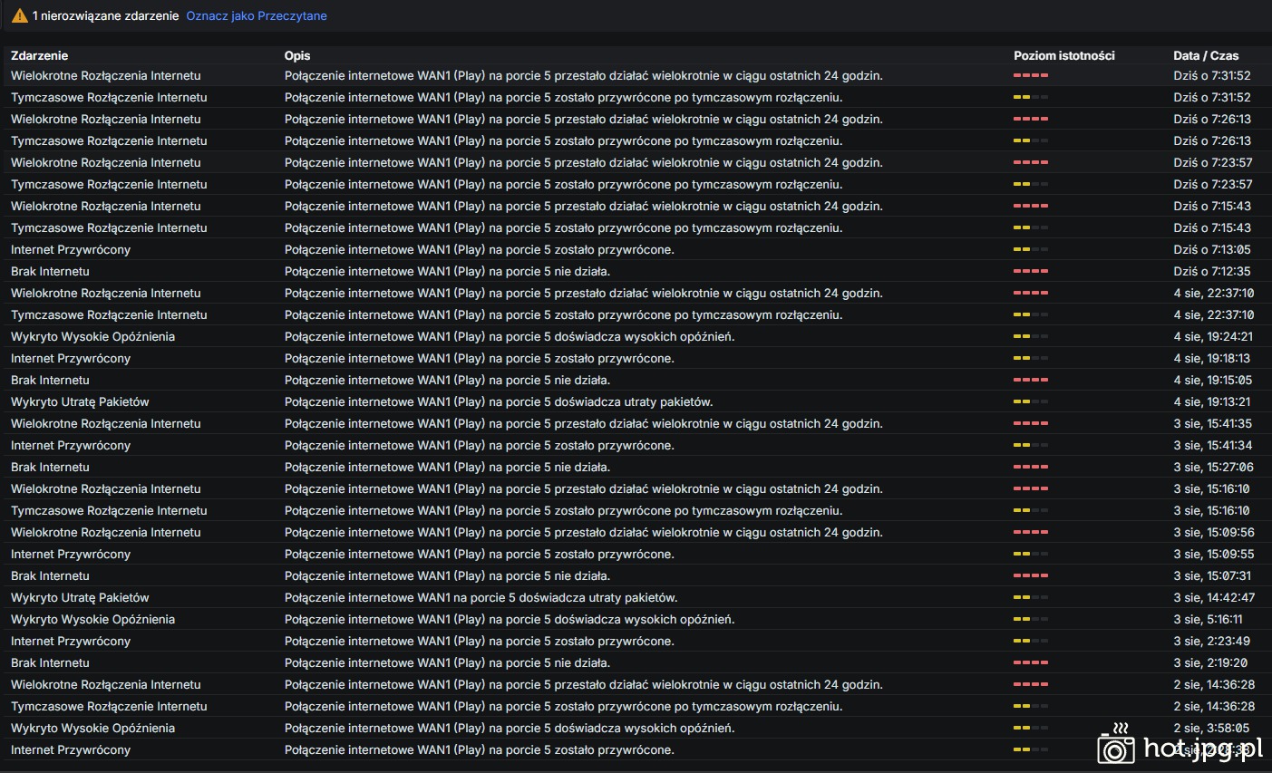Click the "3 sie, 15:09:56" date cell

pyautogui.click(x=1214, y=532)
